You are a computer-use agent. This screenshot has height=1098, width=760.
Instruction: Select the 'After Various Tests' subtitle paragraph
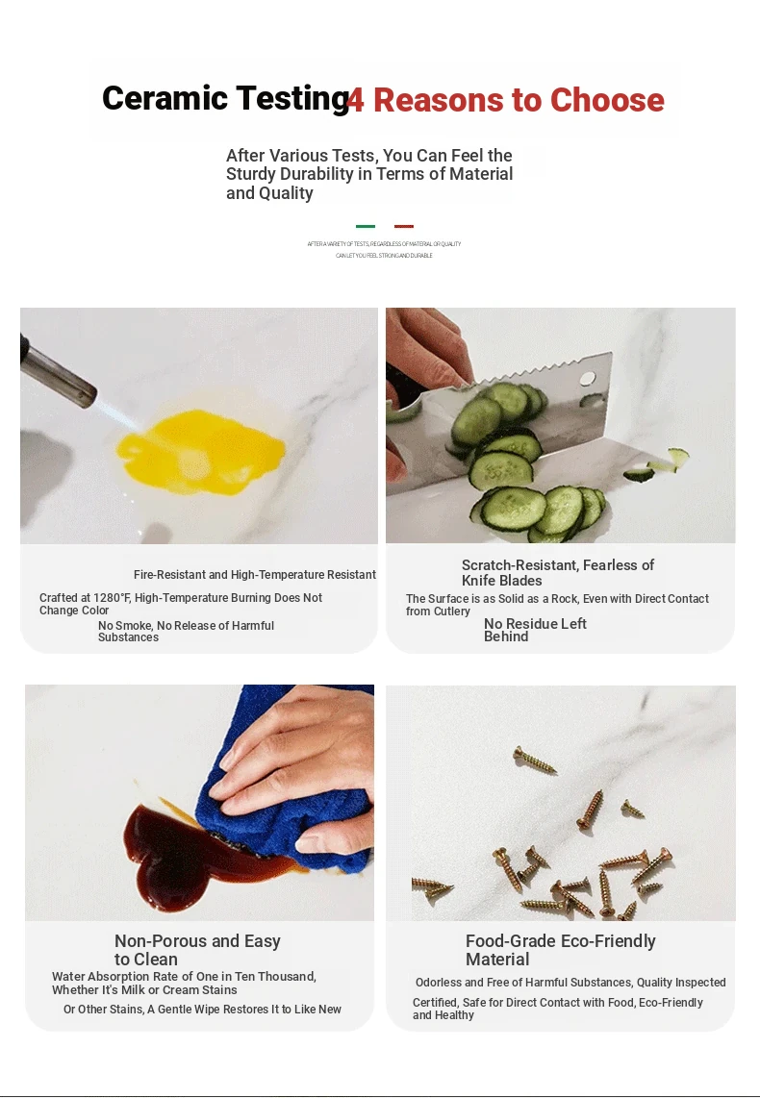pos(369,174)
